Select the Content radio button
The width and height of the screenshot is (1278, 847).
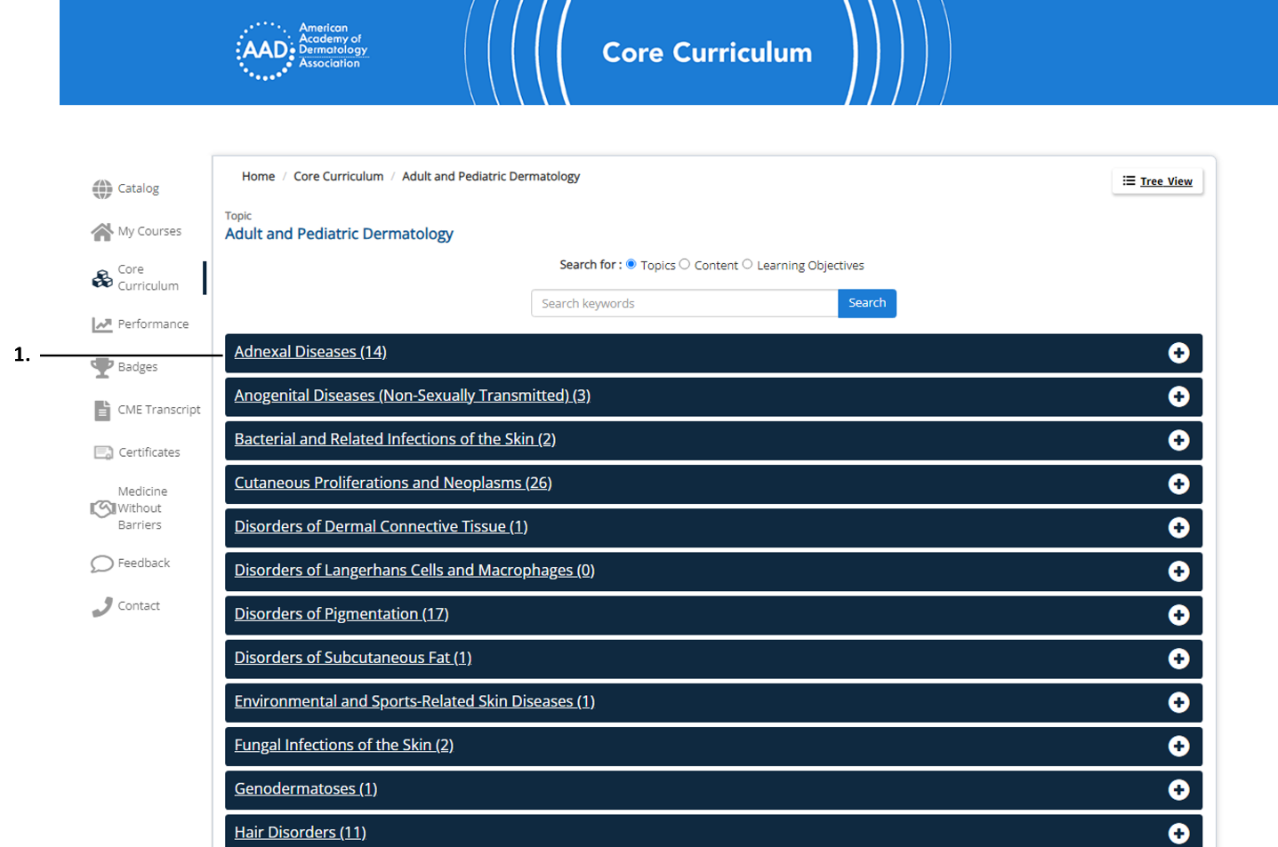coord(685,264)
